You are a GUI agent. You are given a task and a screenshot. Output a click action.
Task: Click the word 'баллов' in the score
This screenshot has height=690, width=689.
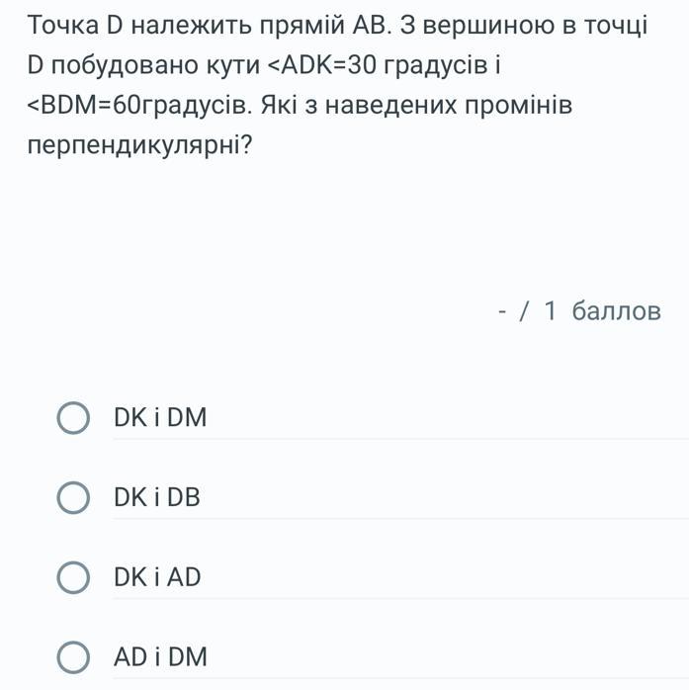(617, 311)
